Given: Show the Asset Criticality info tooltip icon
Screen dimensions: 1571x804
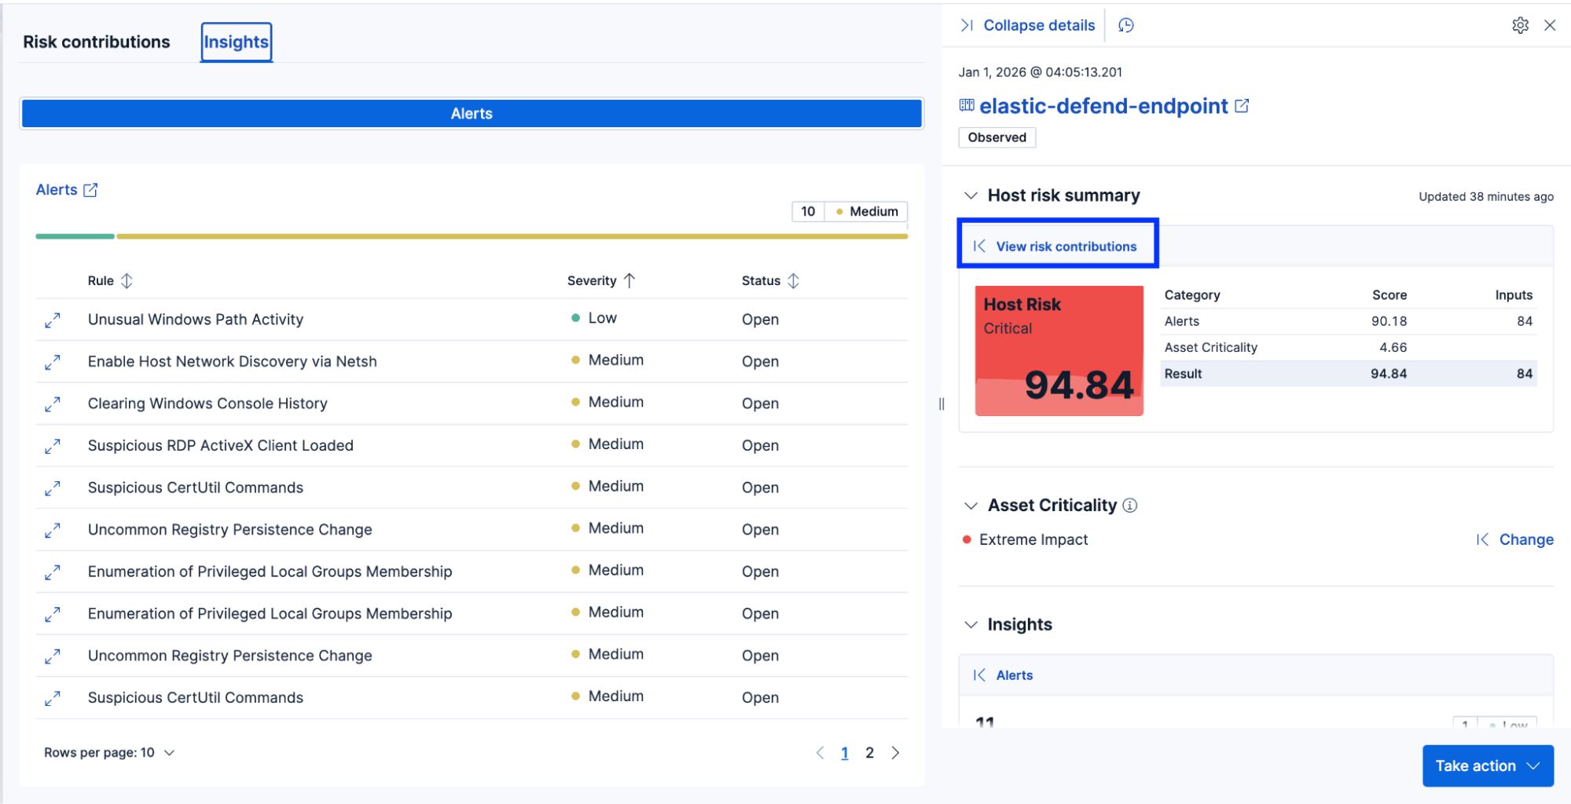Looking at the screenshot, I should coord(1130,505).
